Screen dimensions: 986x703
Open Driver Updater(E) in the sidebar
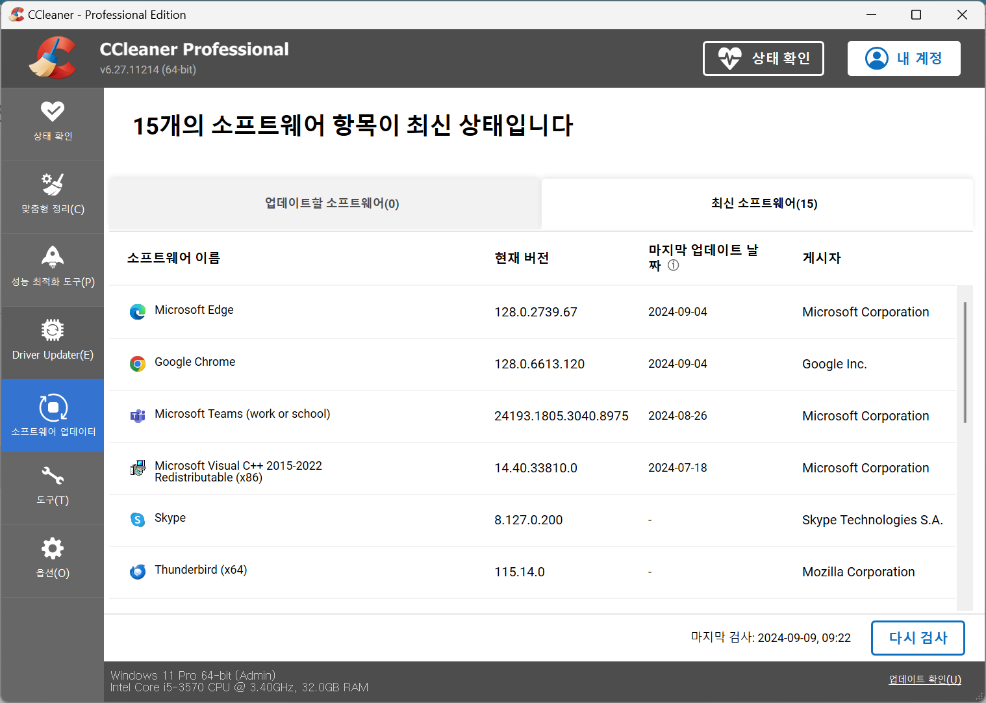(53, 342)
